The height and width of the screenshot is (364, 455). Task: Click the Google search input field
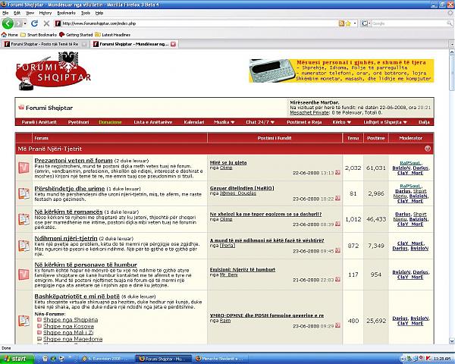pos(409,24)
